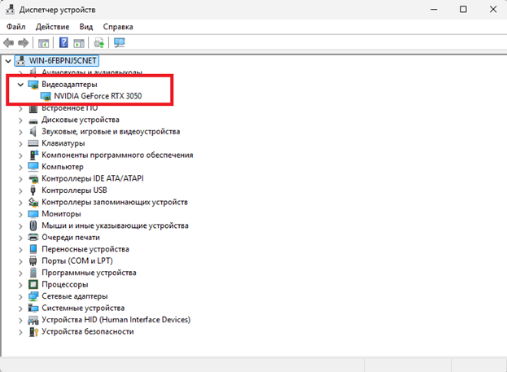Select the Видеоадаптеры category label
This screenshot has width=507, height=372.
[x=69, y=85]
